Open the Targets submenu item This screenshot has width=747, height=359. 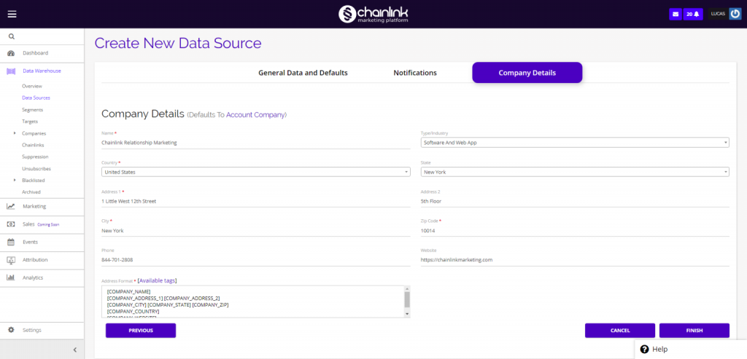coord(30,122)
